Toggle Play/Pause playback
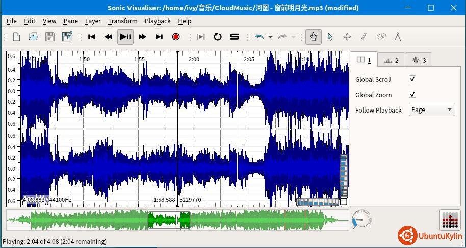 coord(125,37)
